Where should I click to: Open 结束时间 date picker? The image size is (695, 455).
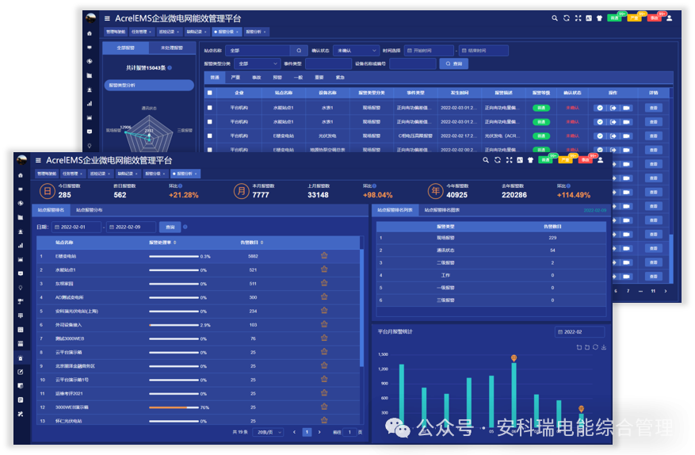tap(483, 51)
